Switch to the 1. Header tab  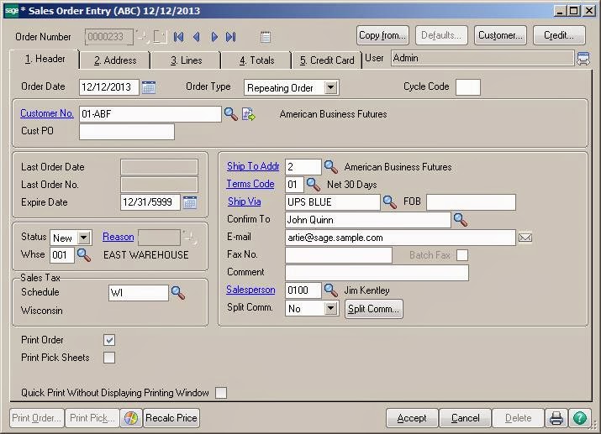pyautogui.click(x=45, y=59)
